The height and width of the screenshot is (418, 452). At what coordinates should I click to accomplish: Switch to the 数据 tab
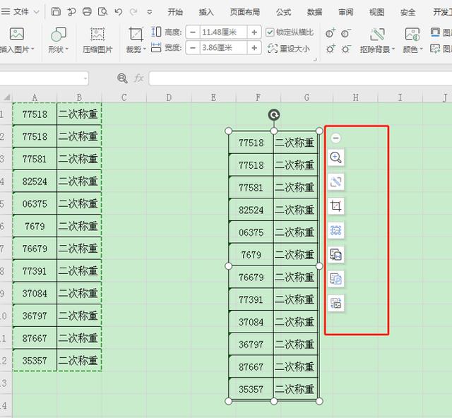pos(314,12)
